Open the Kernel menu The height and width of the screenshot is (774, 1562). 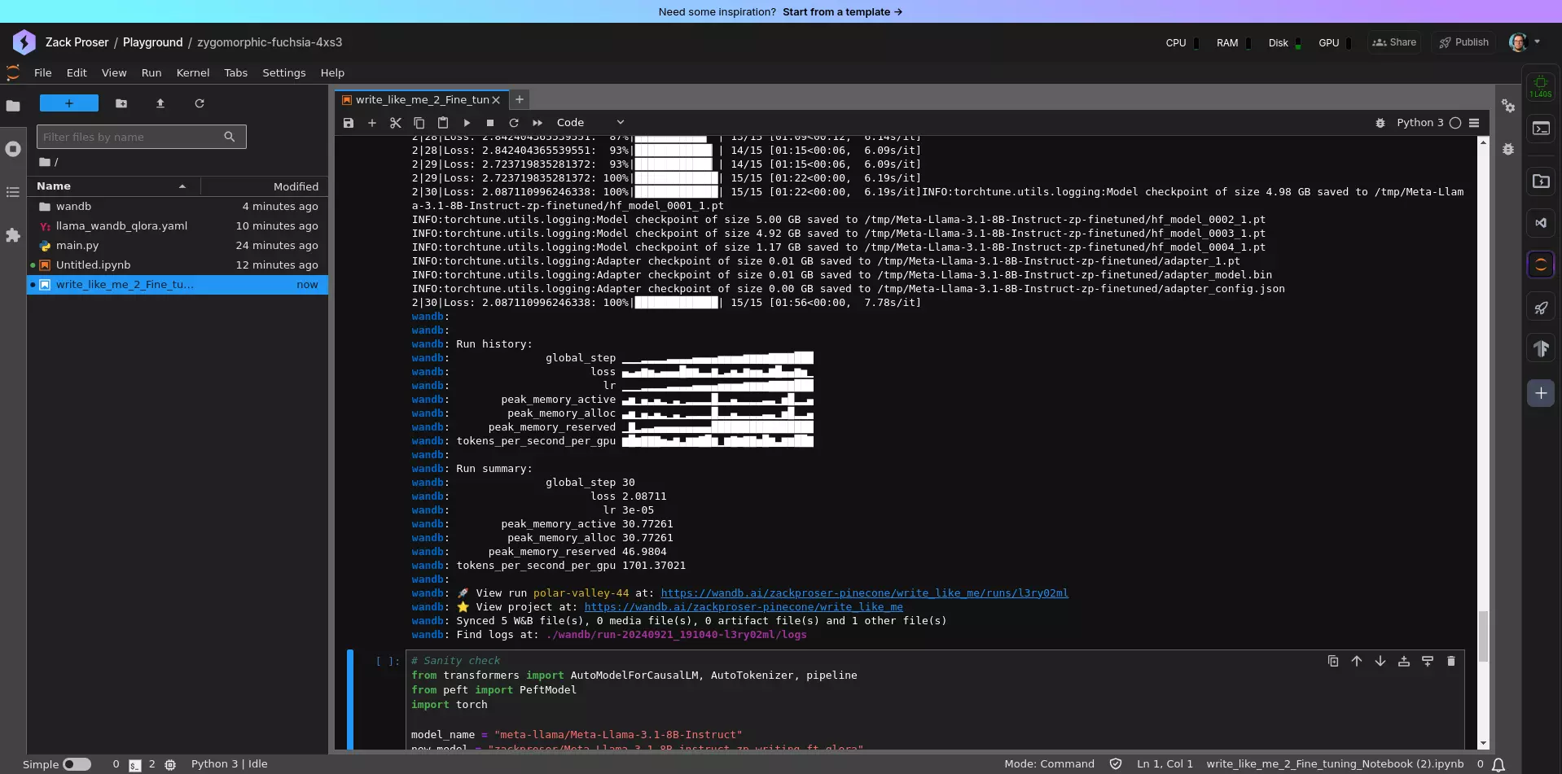pyautogui.click(x=192, y=72)
